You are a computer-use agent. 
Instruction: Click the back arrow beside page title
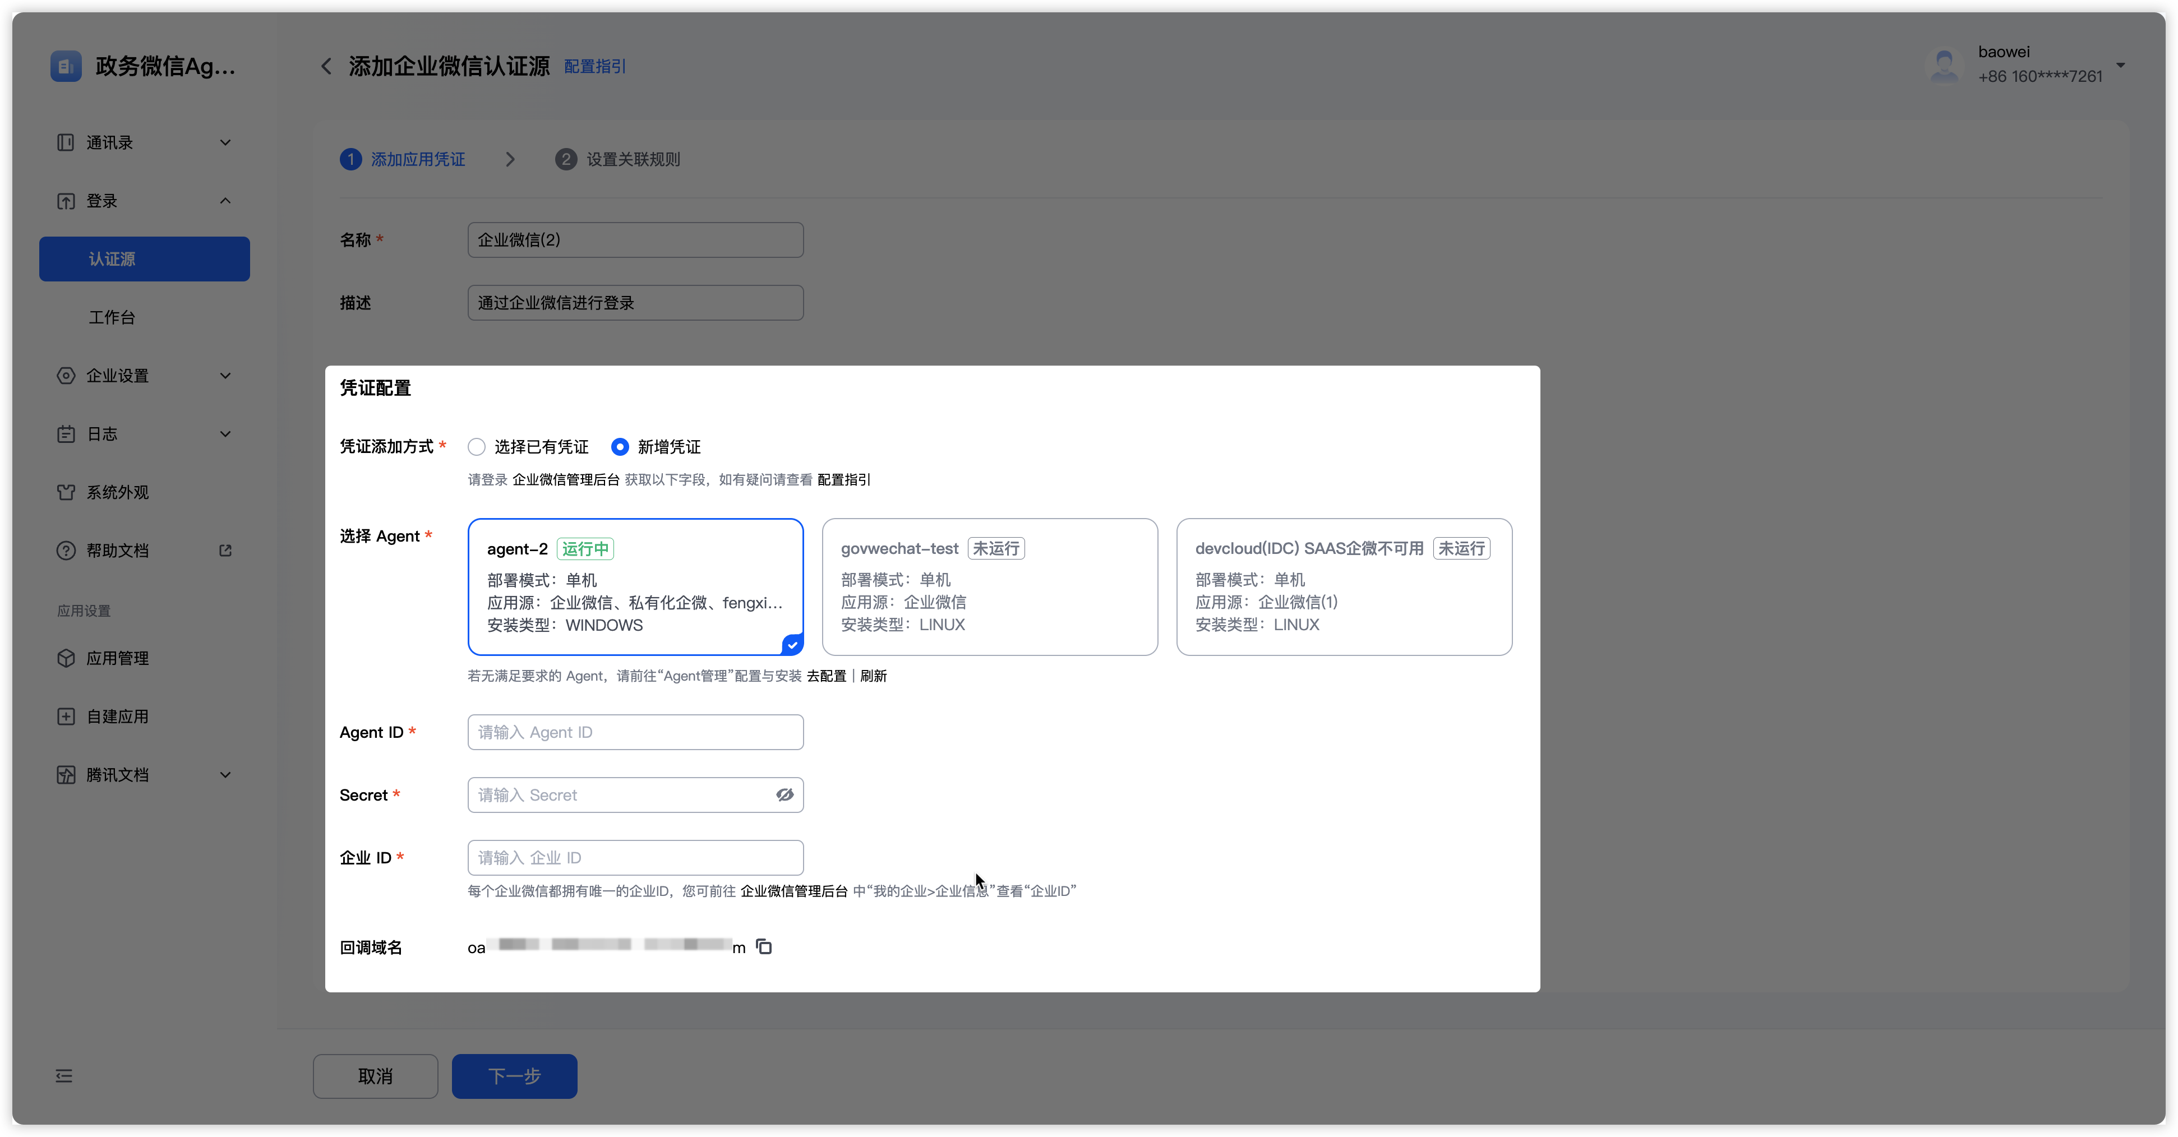[x=326, y=66]
